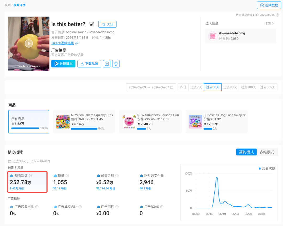Click help icon beside 广告成交占比
283x226 pixels.
tap(80, 207)
